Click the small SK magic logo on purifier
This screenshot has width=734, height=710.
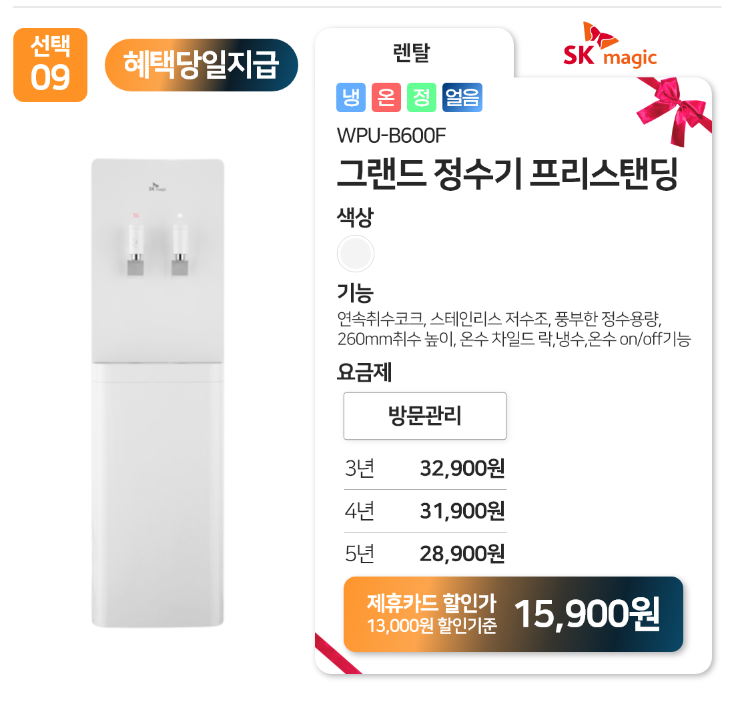pyautogui.click(x=157, y=186)
